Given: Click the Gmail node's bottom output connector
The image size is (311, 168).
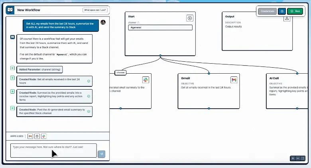Looking at the screenshot, I should coord(209,109).
